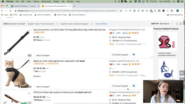Open Black air mesh collar harness title
This screenshot has height=104, width=185.
point(59,61)
